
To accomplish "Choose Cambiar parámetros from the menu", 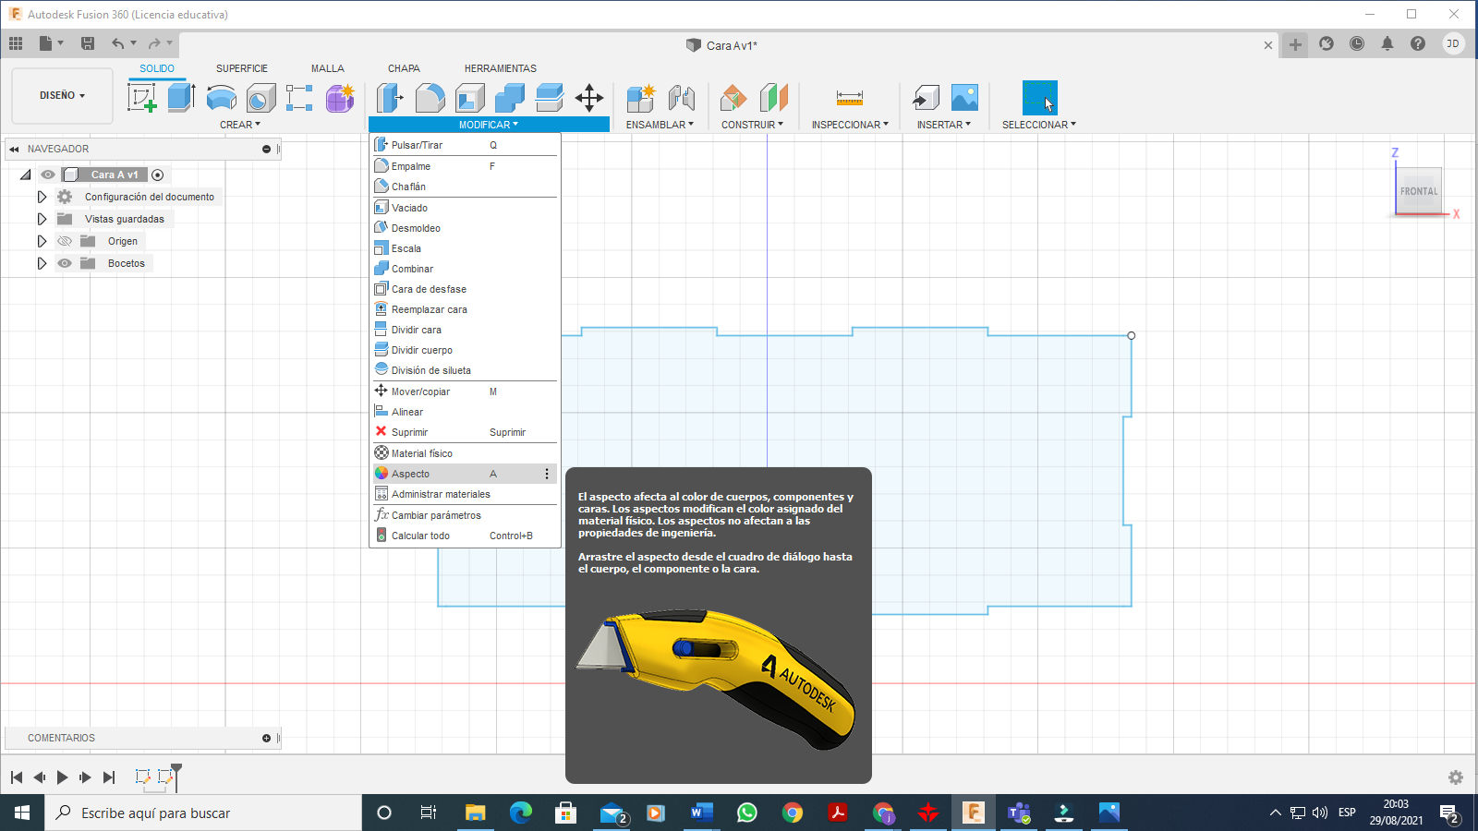I will tap(465, 515).
